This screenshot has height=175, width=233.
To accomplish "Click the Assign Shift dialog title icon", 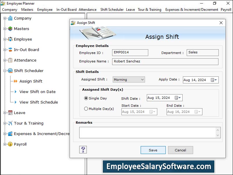I will click(x=73, y=23).
